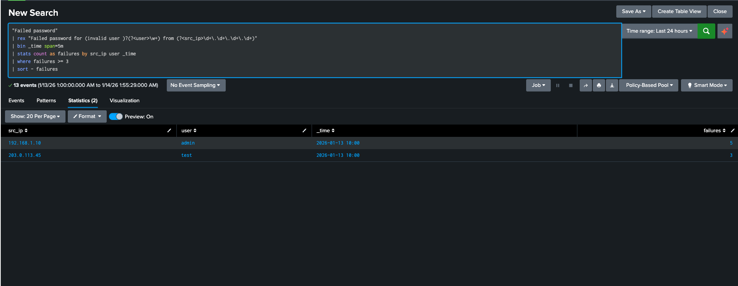738x286 pixels.
Task: Open Time range Last 24 hours picker
Action: click(659, 31)
